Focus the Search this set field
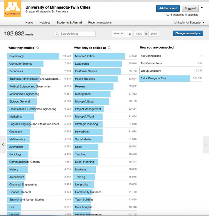Screen dimensions: 209x216 click(x=75, y=34)
